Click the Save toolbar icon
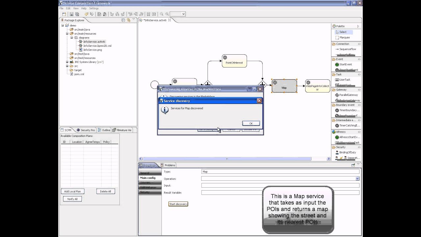421x237 pixels. coord(72,14)
